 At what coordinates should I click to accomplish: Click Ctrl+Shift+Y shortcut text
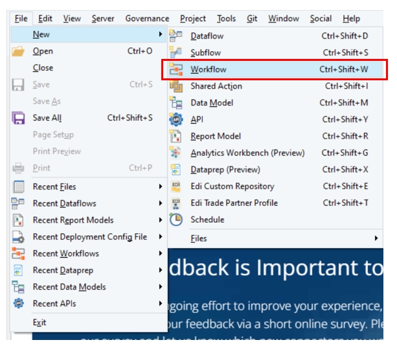(x=345, y=119)
